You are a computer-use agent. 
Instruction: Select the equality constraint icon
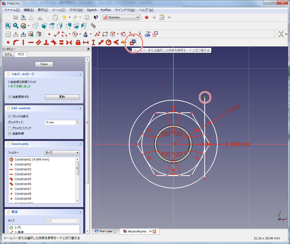coord(61,43)
